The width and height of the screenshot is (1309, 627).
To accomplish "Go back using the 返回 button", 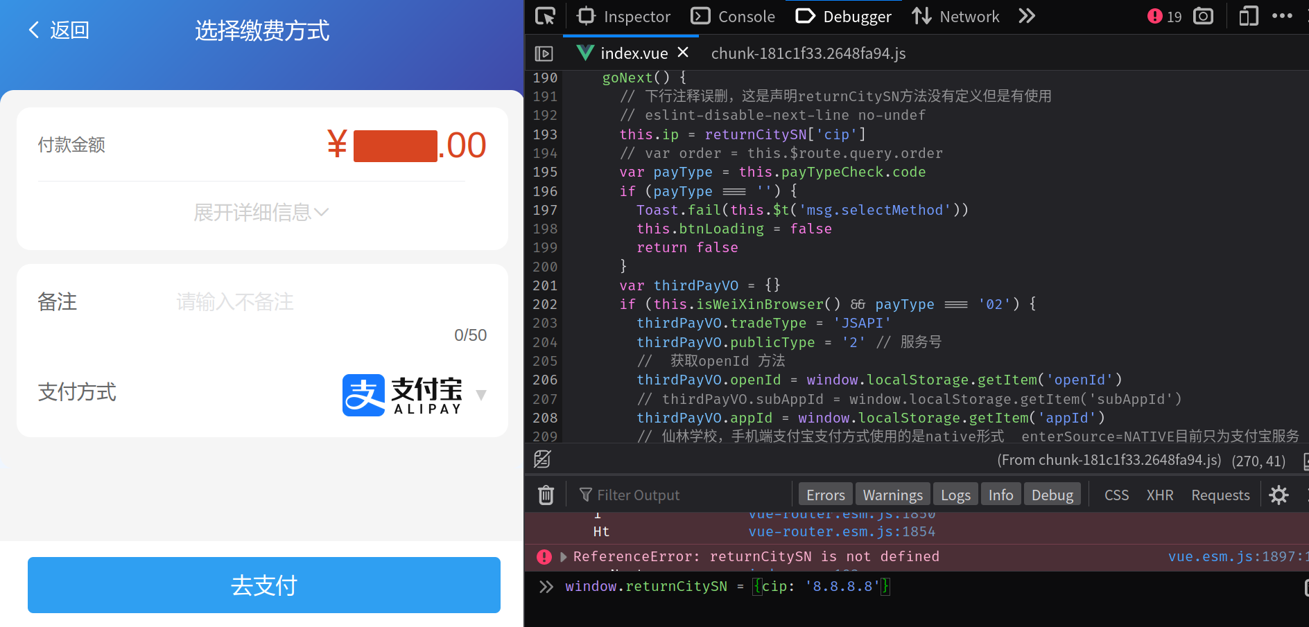I will click(x=59, y=30).
